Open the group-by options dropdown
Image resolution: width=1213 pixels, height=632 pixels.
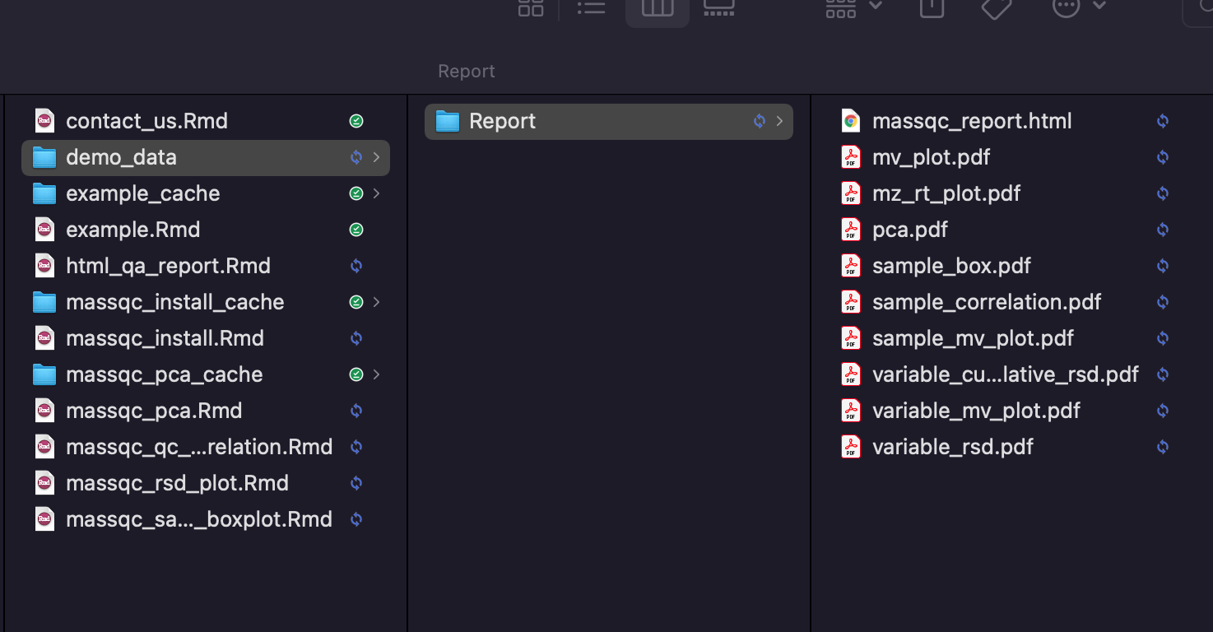(853, 7)
